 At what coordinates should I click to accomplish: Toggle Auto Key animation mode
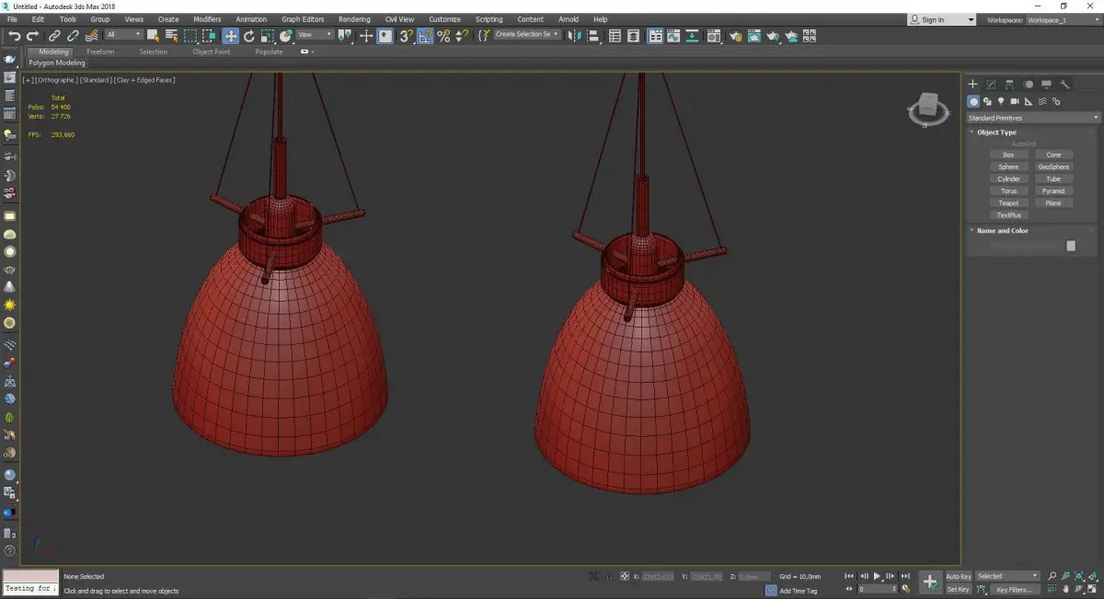(958, 576)
